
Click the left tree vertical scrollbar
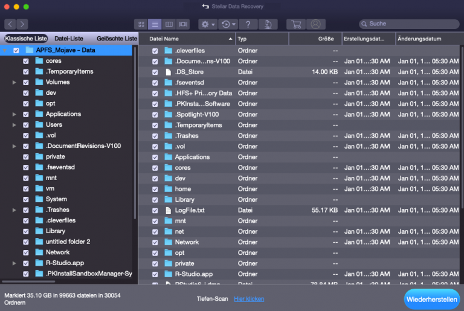(135, 133)
